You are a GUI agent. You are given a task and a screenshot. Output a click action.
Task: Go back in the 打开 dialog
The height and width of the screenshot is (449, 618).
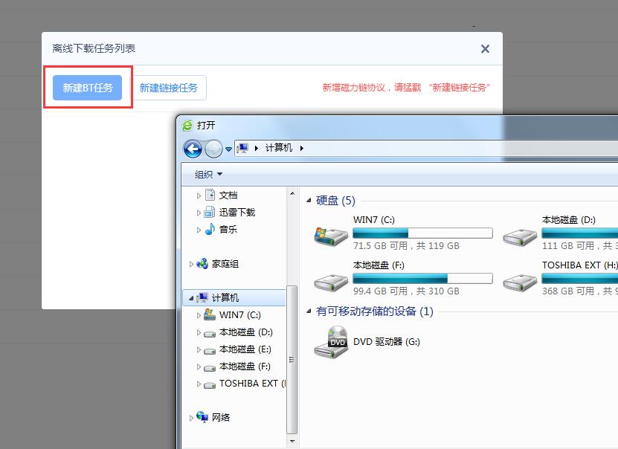coord(193,149)
